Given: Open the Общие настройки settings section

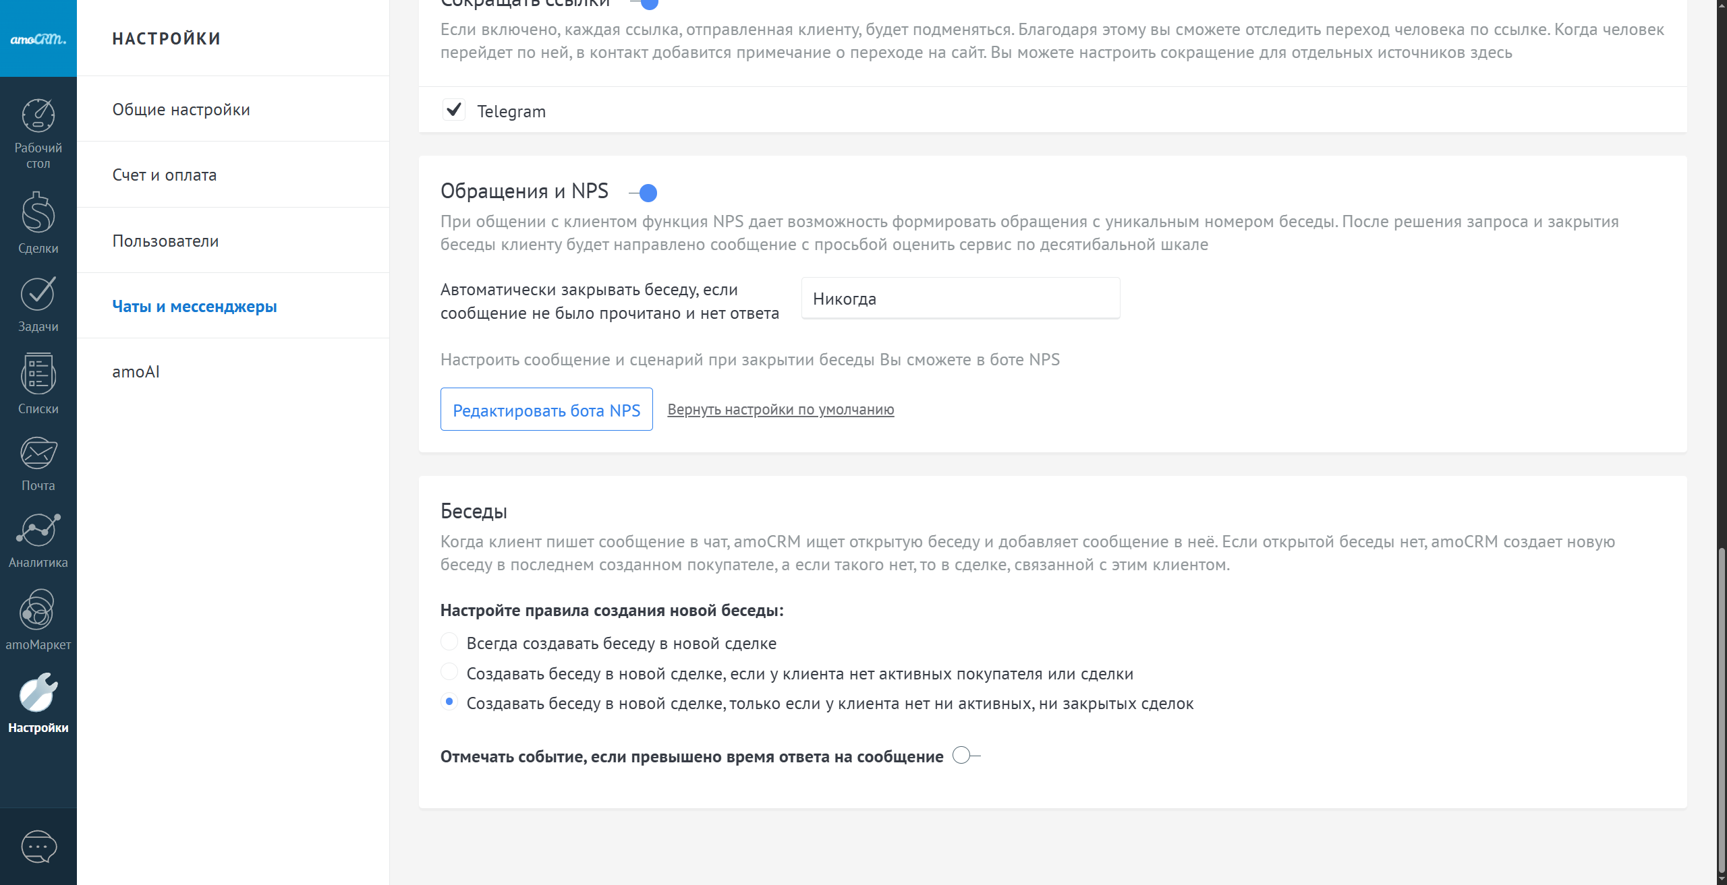Looking at the screenshot, I should point(181,109).
